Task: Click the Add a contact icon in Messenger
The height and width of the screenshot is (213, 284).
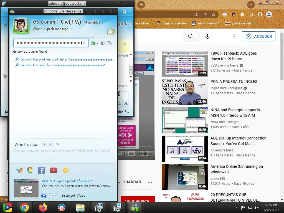Action: click(x=93, y=43)
